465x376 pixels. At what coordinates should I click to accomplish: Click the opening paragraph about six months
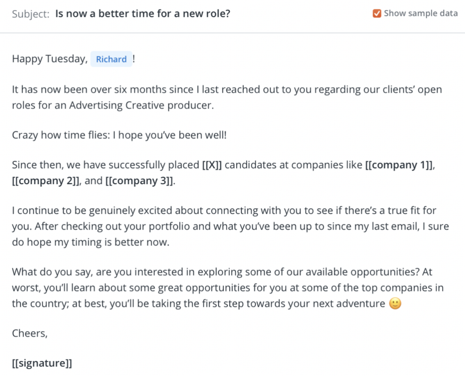coord(155,89)
